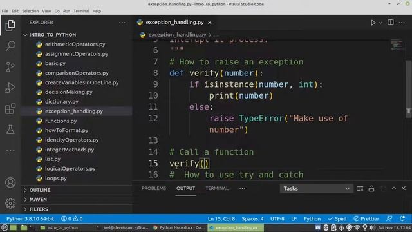Maximize the panel with the up chevron
Viewport: 412px width, 232px height.
click(x=393, y=188)
